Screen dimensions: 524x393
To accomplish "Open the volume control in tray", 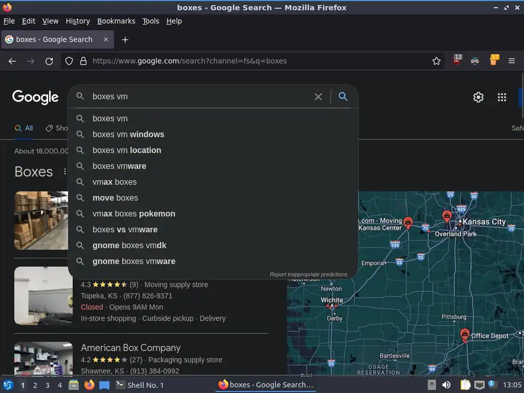I will pyautogui.click(x=446, y=385).
